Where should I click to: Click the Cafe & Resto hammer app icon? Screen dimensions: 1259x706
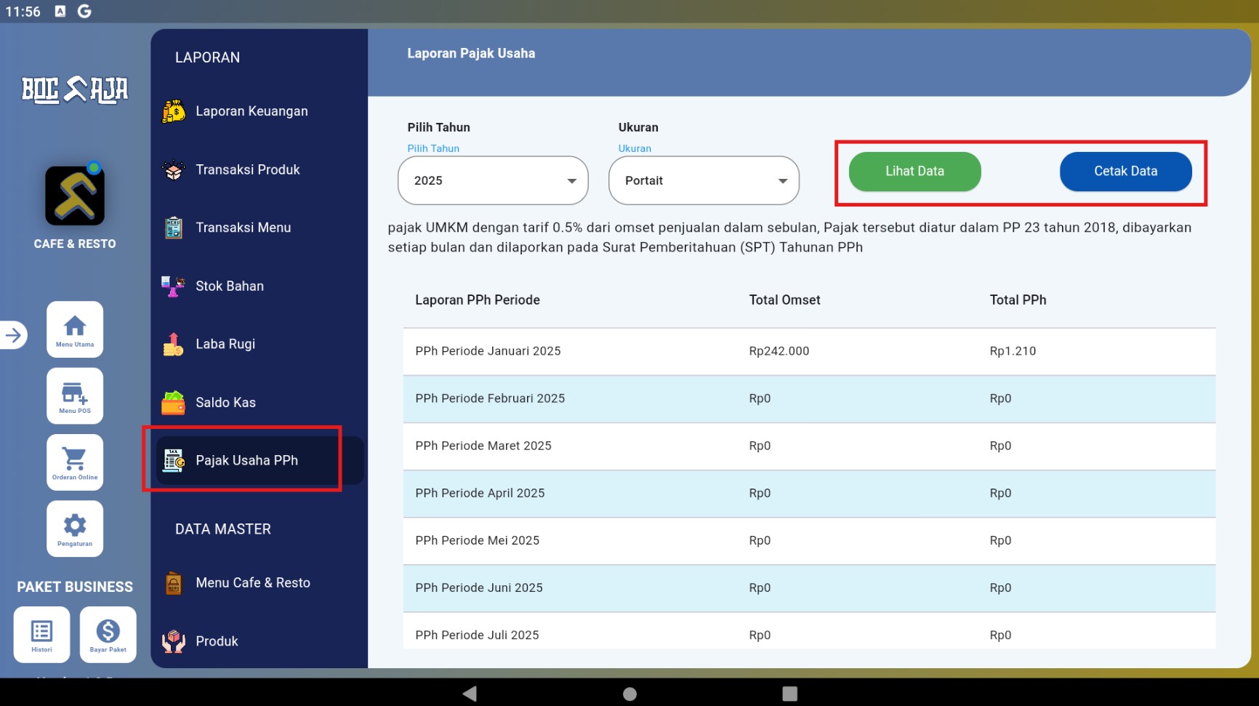click(75, 196)
